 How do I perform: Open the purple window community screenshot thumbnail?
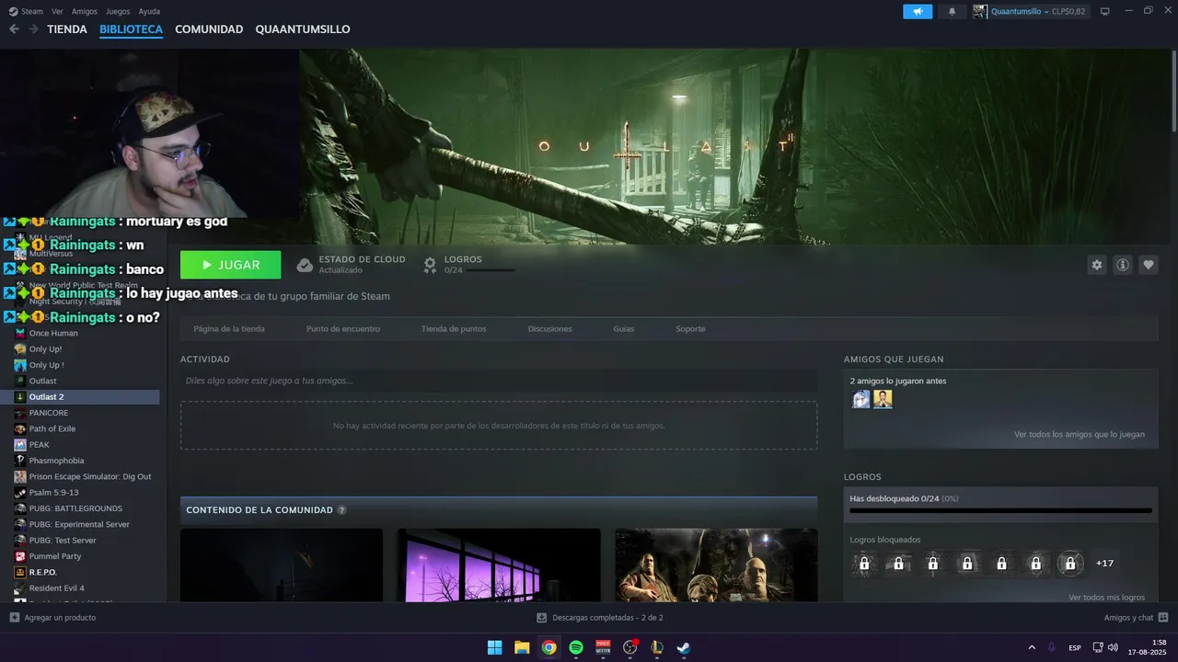499,565
